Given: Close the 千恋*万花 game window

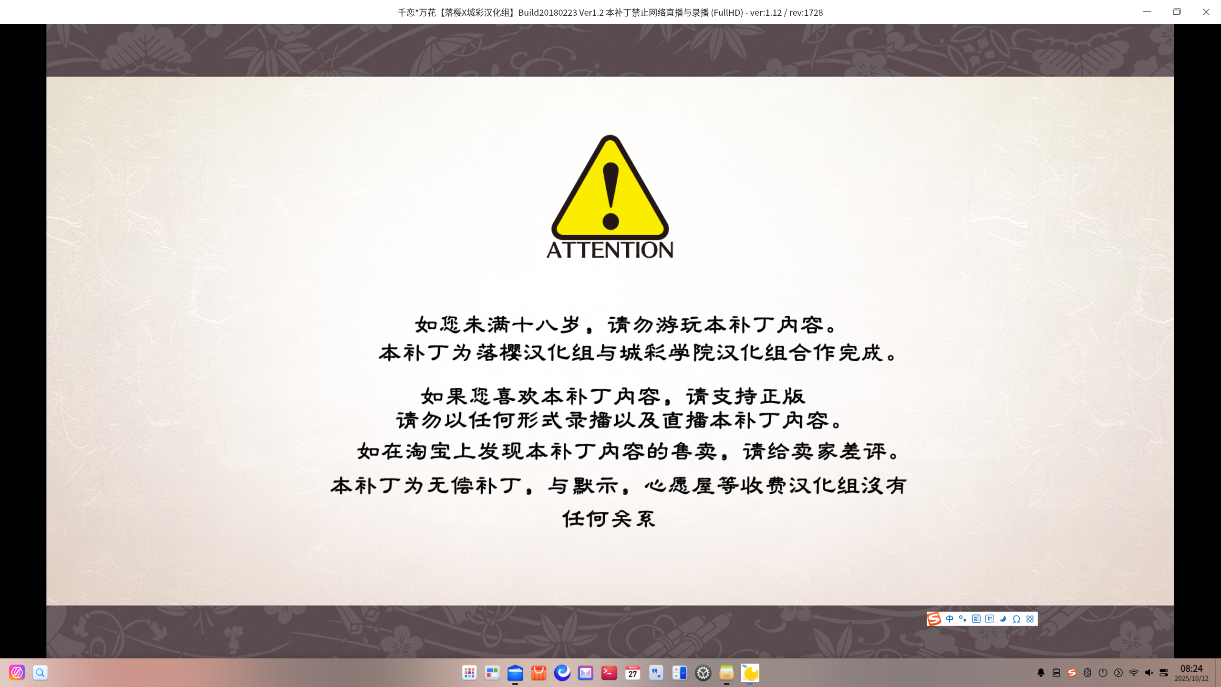Looking at the screenshot, I should pos(1206,12).
